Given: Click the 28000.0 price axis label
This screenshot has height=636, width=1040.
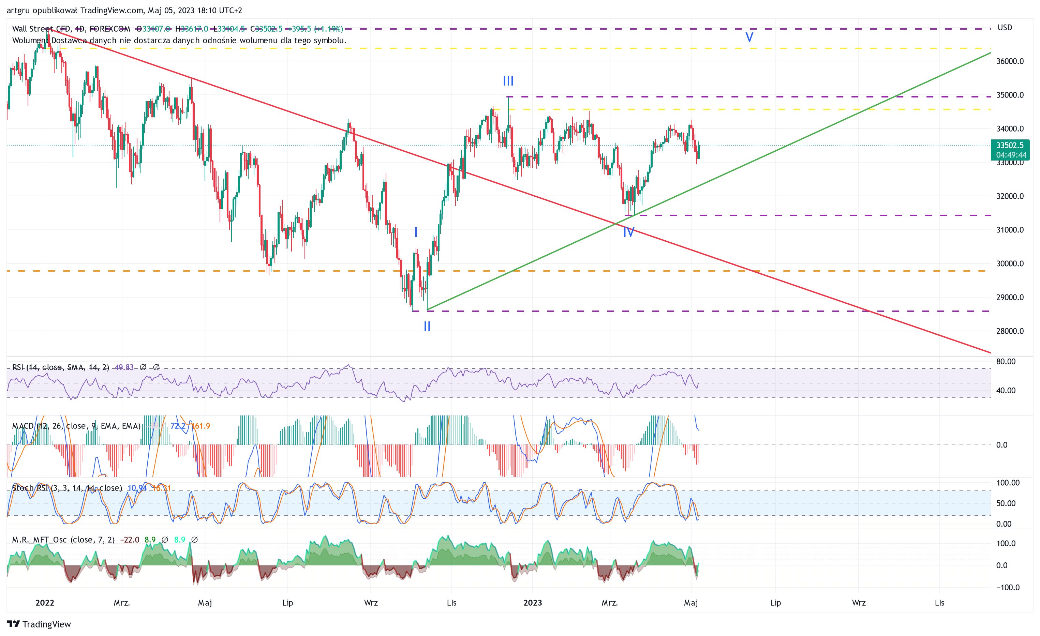Looking at the screenshot, I should click(x=1010, y=331).
